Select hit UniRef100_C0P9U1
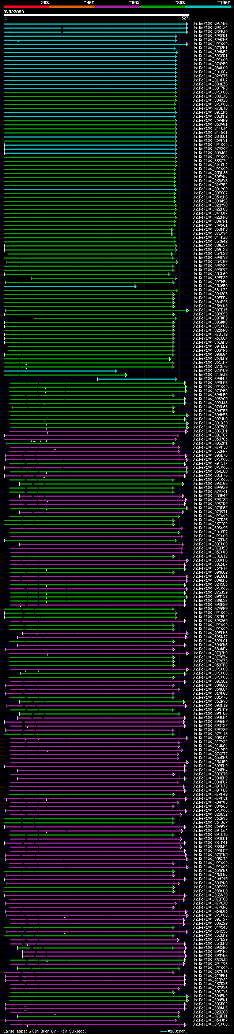234x1034 pixels. point(210,225)
